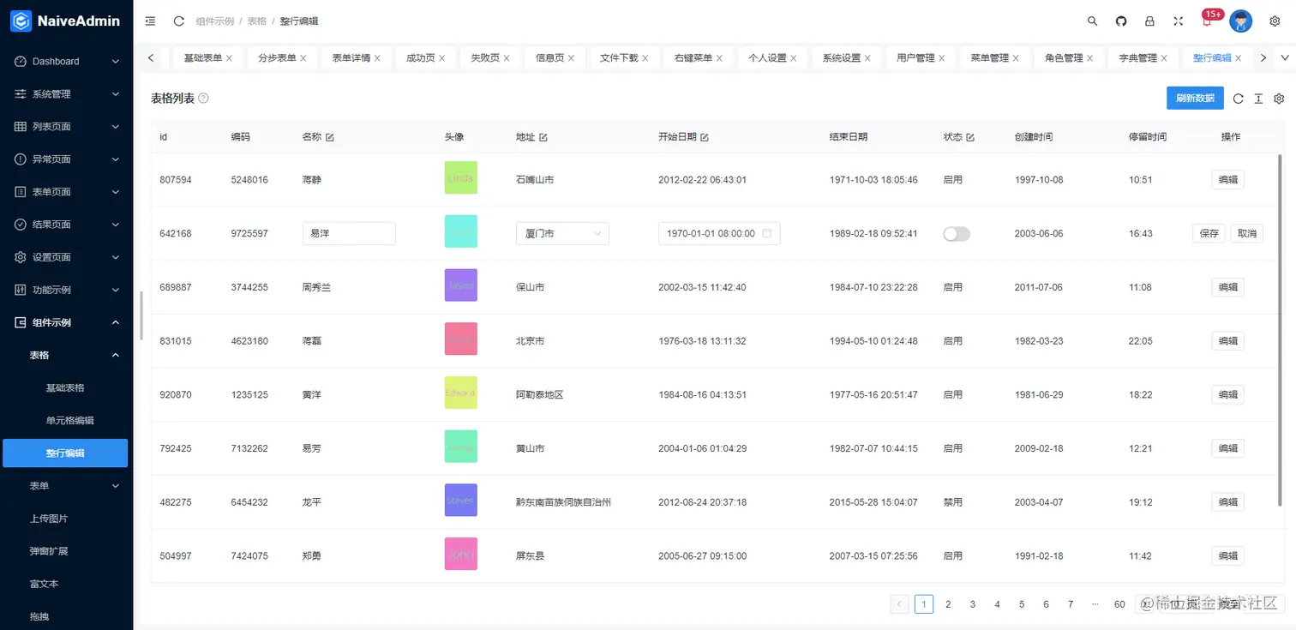The width and height of the screenshot is (1296, 630).
Task: Click 表格 breadcrumb link
Action: click(x=257, y=21)
